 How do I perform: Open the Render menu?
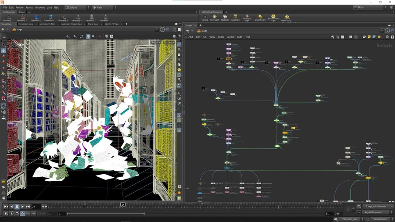(19, 7)
